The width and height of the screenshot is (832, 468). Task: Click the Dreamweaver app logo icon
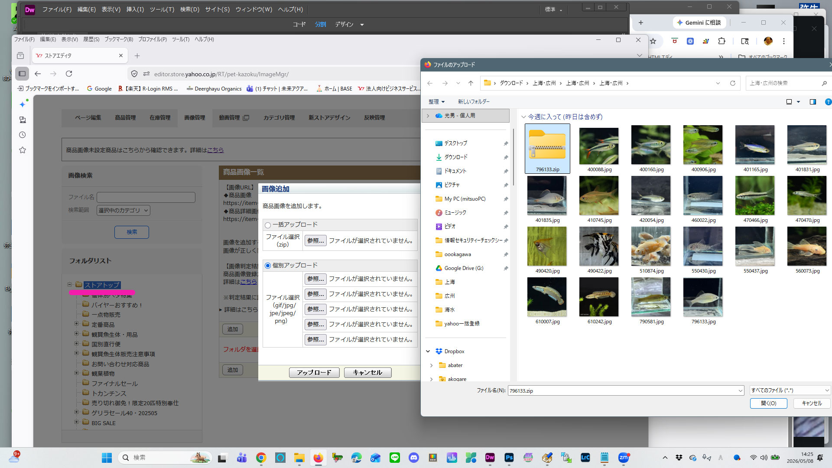pos(30,10)
